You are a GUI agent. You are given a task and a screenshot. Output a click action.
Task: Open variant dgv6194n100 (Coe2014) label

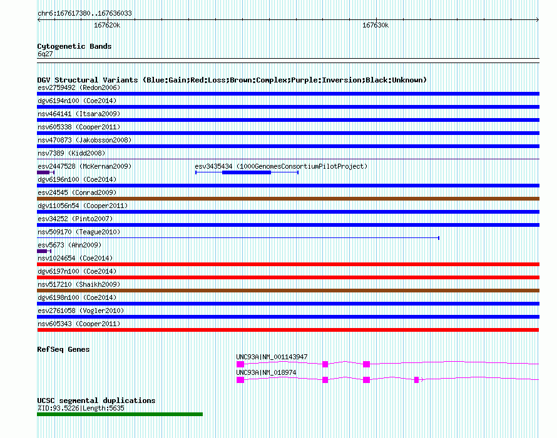click(x=77, y=101)
